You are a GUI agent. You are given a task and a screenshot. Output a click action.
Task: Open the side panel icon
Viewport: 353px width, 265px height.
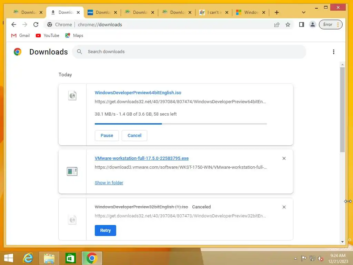point(301,24)
